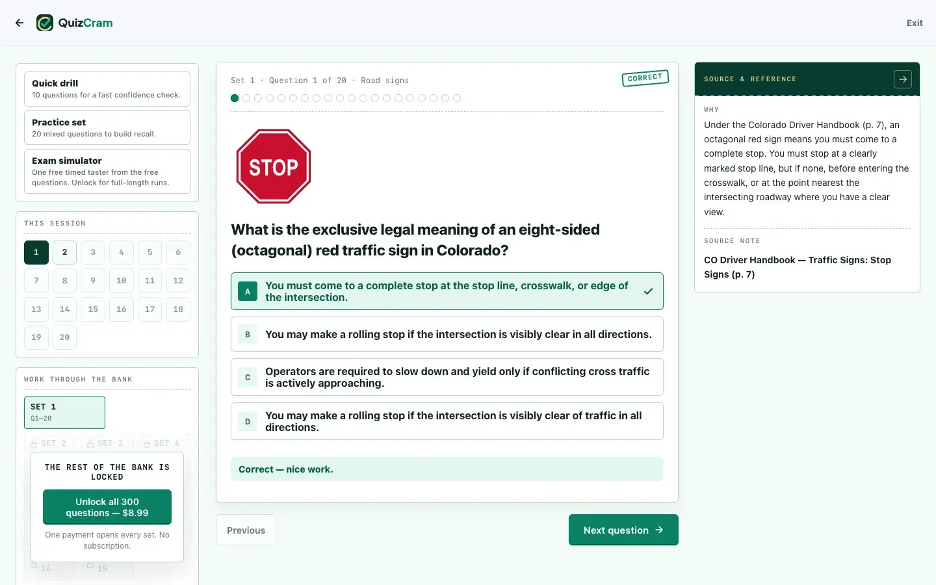The image size is (936, 585).
Task: Click the 'THIS SESSION' label
Action: pyautogui.click(x=55, y=224)
